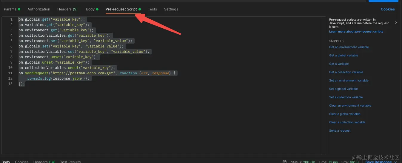The image size is (402, 163).
Task: Switch to the Authorization tab
Action: pyautogui.click(x=39, y=9)
